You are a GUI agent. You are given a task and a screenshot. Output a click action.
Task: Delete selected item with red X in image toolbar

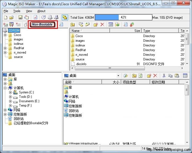(x=102, y=24)
